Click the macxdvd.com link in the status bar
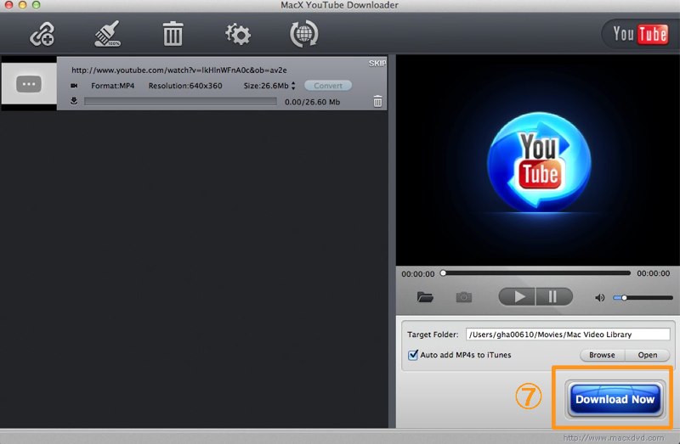 613,438
